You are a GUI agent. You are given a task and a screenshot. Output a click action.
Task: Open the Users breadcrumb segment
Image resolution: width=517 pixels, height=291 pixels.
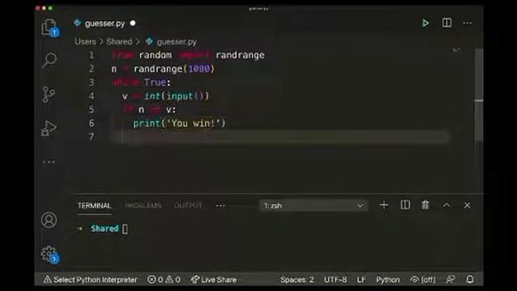[85, 41]
